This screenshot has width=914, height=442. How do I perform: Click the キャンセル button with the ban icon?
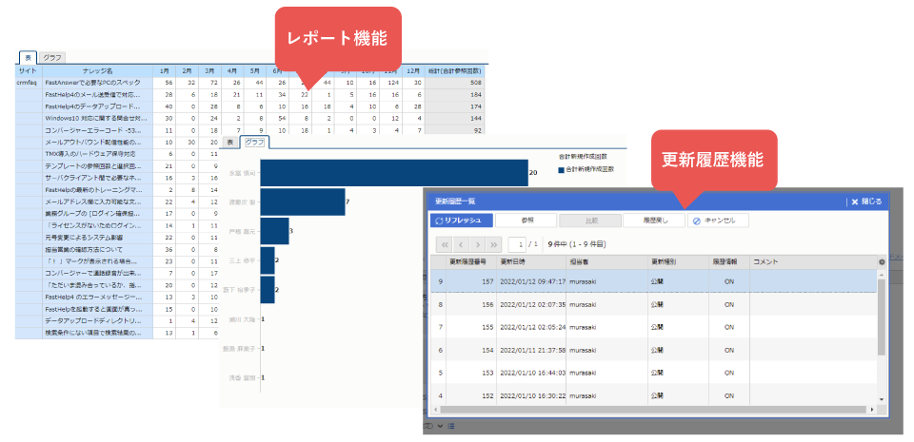tap(718, 221)
